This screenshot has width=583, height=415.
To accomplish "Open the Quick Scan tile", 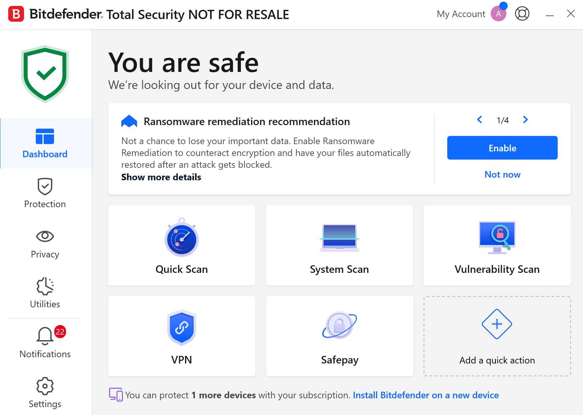I will tap(181, 245).
